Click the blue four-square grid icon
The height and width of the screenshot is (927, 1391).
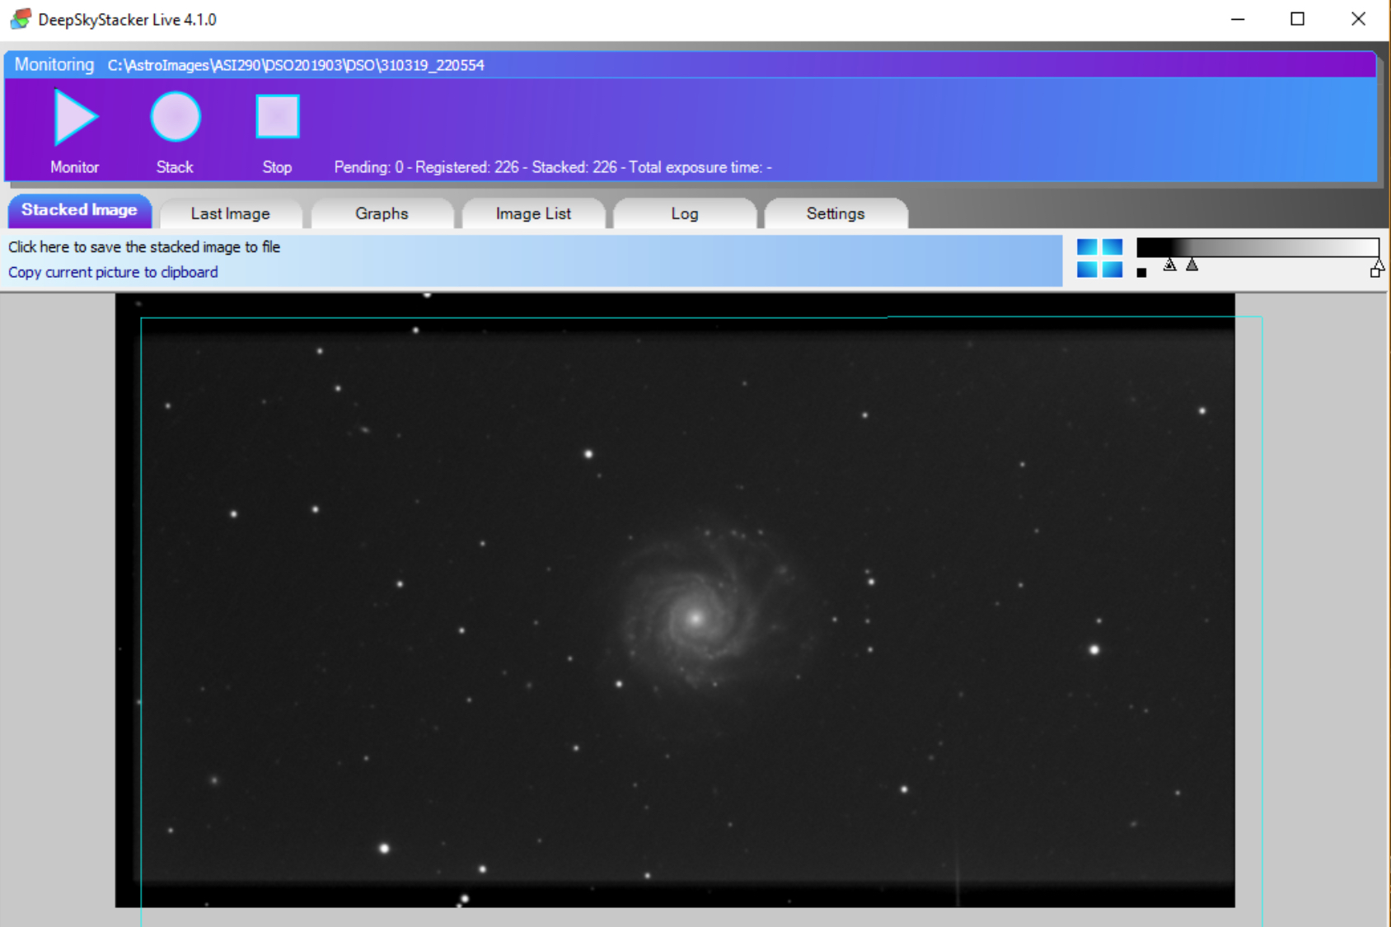coord(1099,258)
